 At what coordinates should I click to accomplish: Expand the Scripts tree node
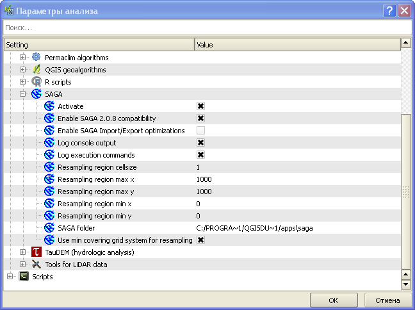[x=10, y=277]
